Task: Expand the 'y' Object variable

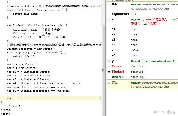Action: pyautogui.click(x=109, y=61)
